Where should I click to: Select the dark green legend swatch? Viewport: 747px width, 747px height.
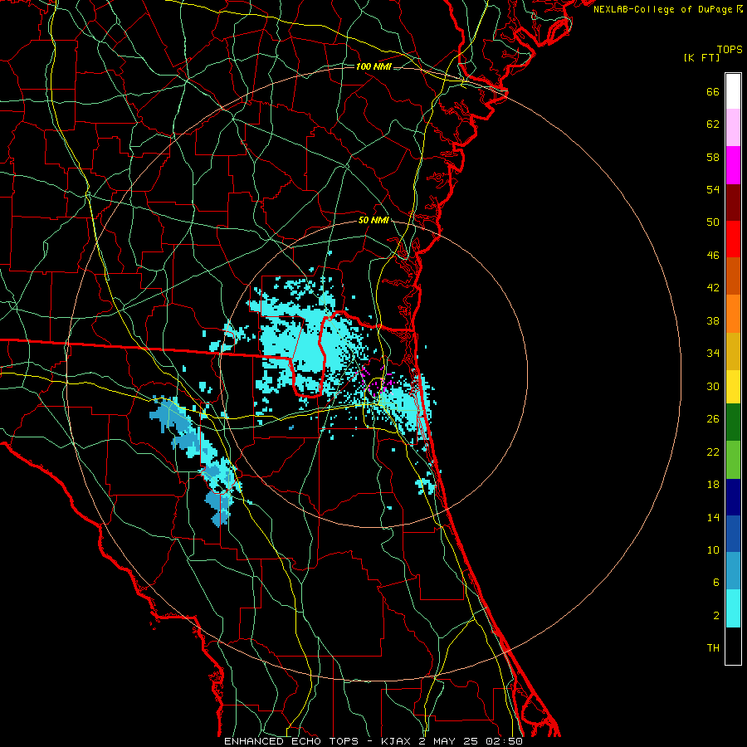click(x=733, y=422)
